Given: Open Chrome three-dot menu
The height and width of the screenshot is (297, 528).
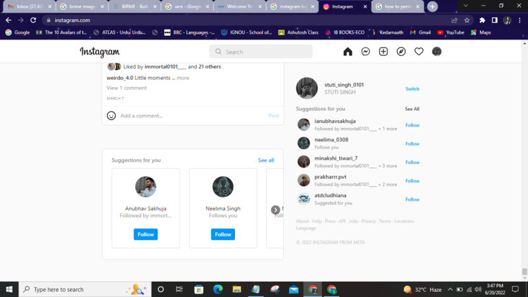Looking at the screenshot, I should click(519, 20).
